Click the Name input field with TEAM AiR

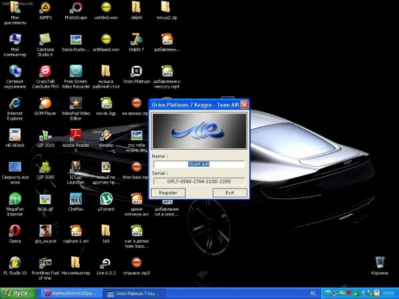tap(199, 164)
